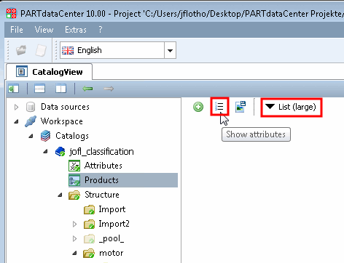The image size is (344, 263).
Task: Click the Show attributes list icon
Action: click(219, 107)
